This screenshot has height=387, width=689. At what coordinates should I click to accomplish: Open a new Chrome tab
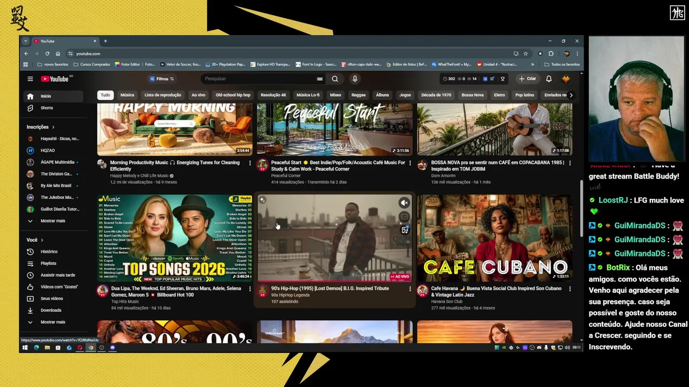point(105,41)
